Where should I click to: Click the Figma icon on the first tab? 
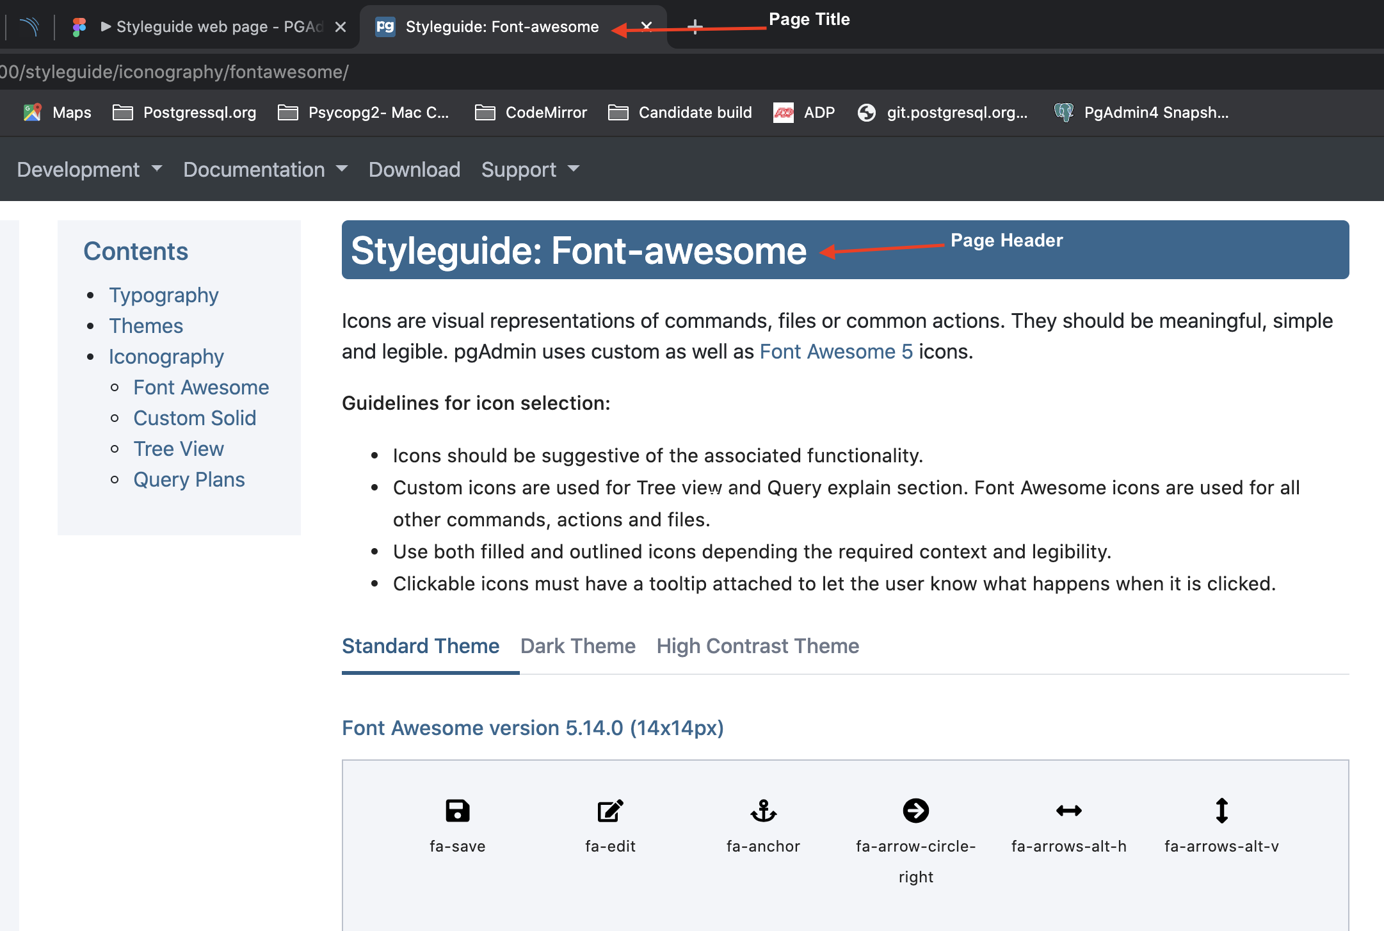[x=79, y=27]
